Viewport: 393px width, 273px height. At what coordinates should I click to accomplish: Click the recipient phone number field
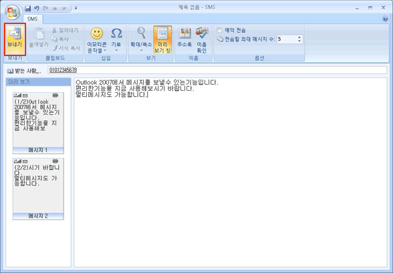click(x=217, y=70)
